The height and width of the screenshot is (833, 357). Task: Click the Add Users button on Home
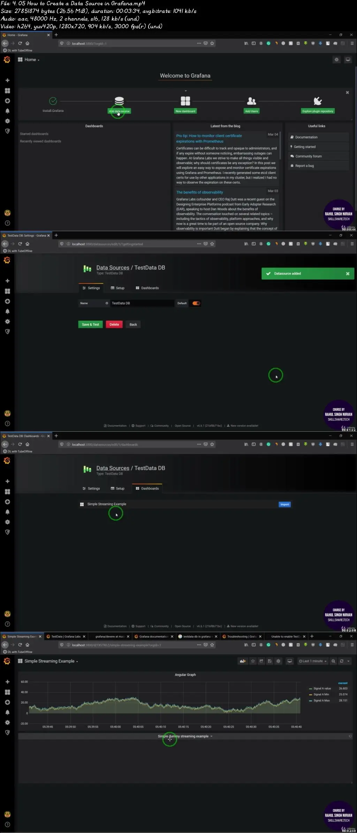[251, 111]
